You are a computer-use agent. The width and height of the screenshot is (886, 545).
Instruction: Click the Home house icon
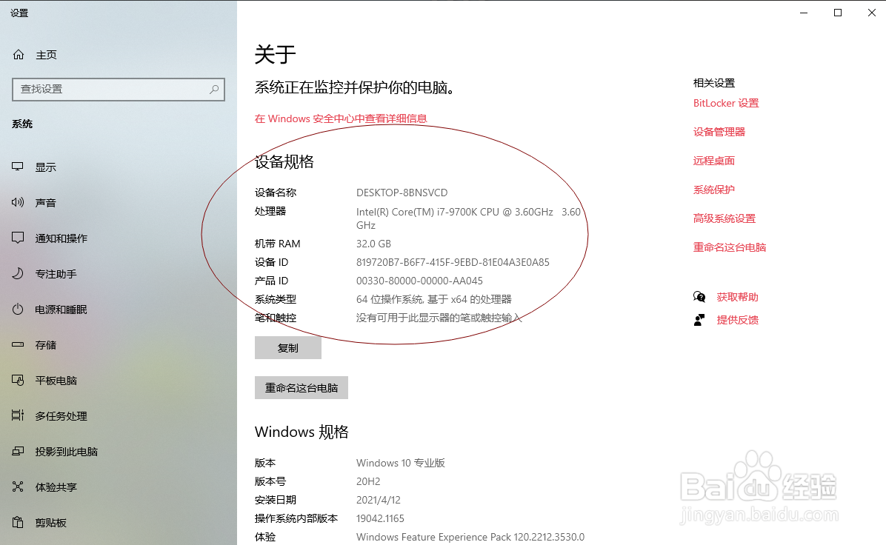click(x=19, y=55)
